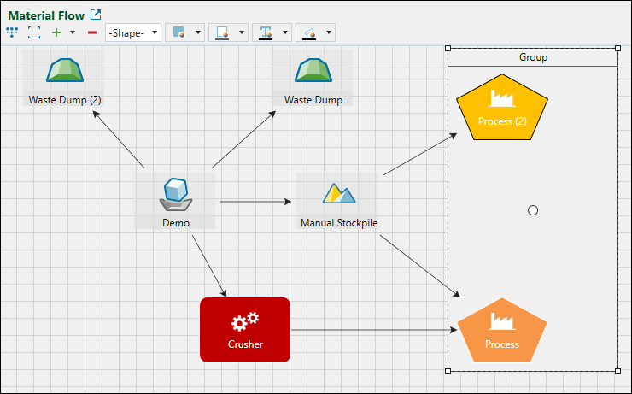632x394 pixels.
Task: Click the link color icon
Action: pos(309,33)
